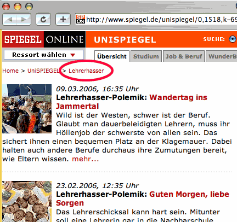Switch to the Übersicht tab
The width and height of the screenshot is (237, 222).
112,56
